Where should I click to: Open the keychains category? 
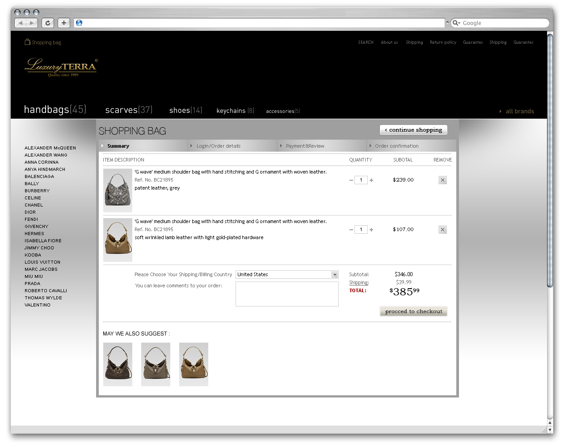[235, 111]
